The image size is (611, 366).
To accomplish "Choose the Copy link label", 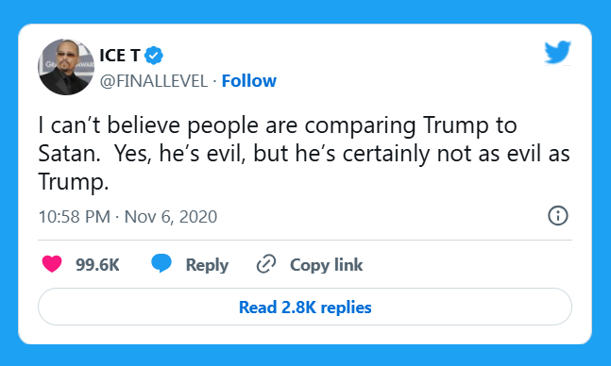I will [326, 265].
